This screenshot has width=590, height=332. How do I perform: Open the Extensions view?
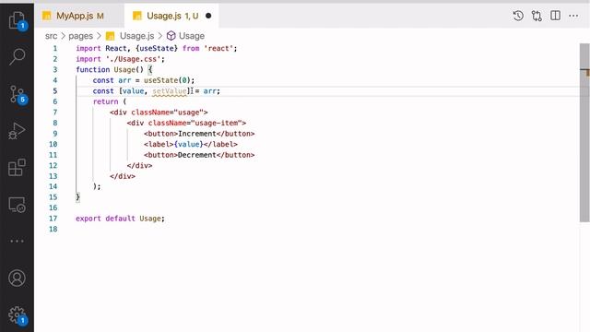(17, 168)
